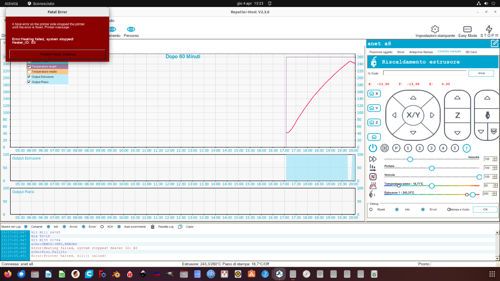500x281 pixels.
Task: Click the Invia G-Code button
Action: (x=481, y=73)
